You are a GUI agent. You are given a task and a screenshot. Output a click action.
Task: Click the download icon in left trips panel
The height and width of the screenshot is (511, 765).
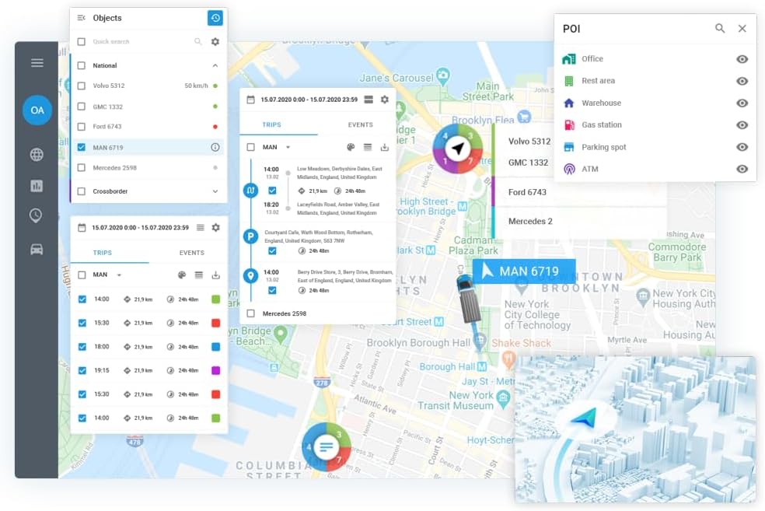pos(215,275)
